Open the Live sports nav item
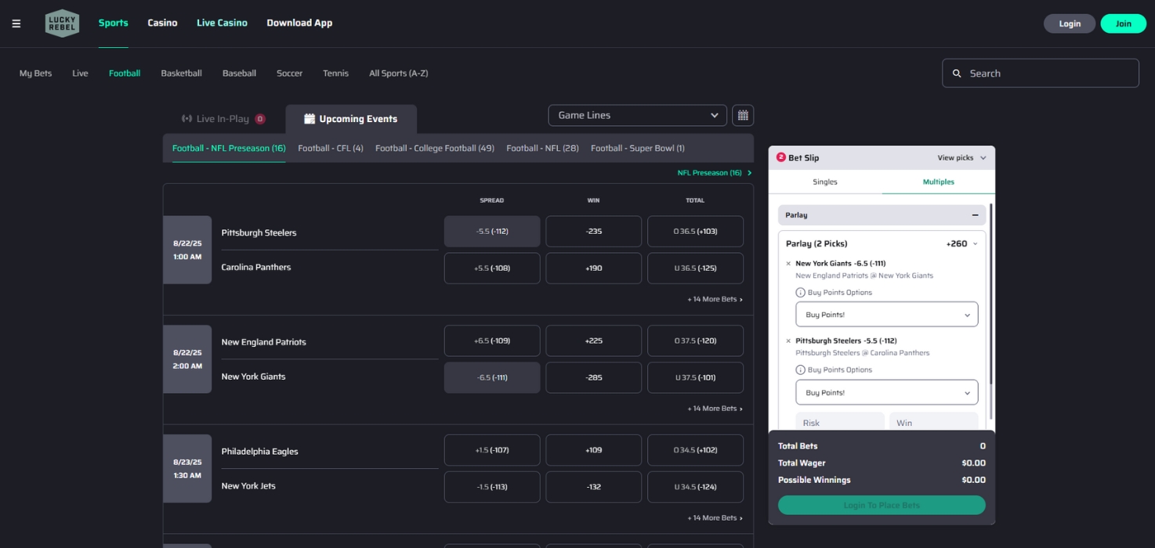The image size is (1155, 548). coord(80,74)
